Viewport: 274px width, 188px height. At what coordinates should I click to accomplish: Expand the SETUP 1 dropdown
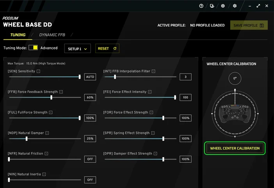[x=77, y=48]
